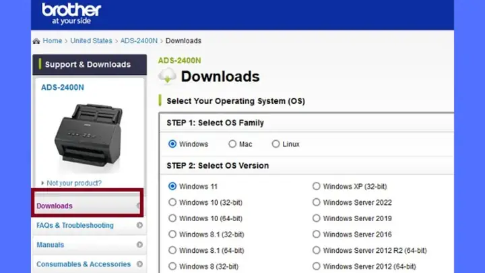
Task: Pick Windows 8.1 (64-bit) radio
Action: point(172,250)
